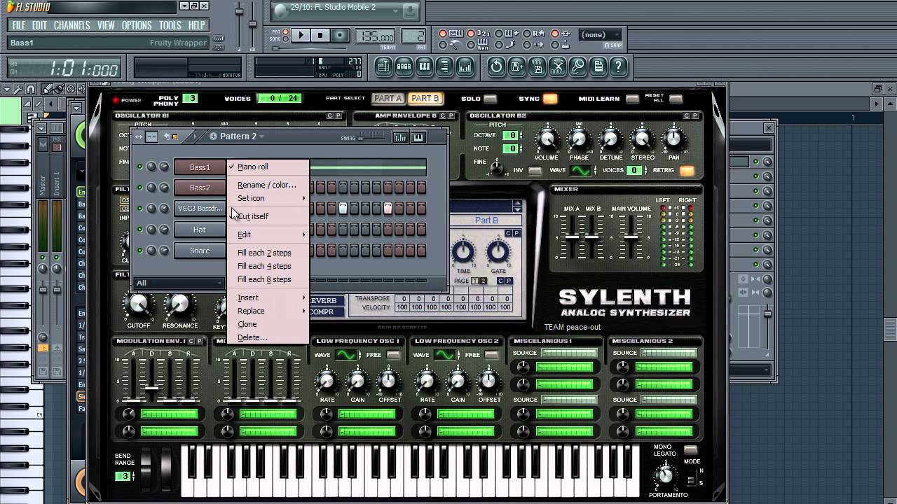Mute the Snare channel green LED
The image size is (897, 504).
pos(140,251)
